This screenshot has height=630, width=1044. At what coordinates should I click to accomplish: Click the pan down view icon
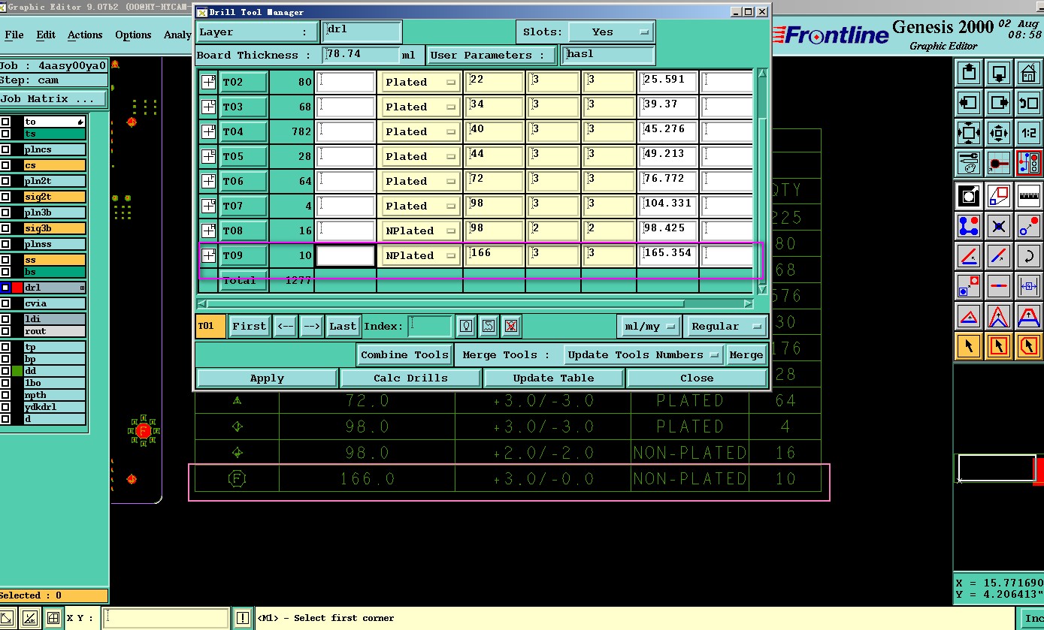[999, 74]
